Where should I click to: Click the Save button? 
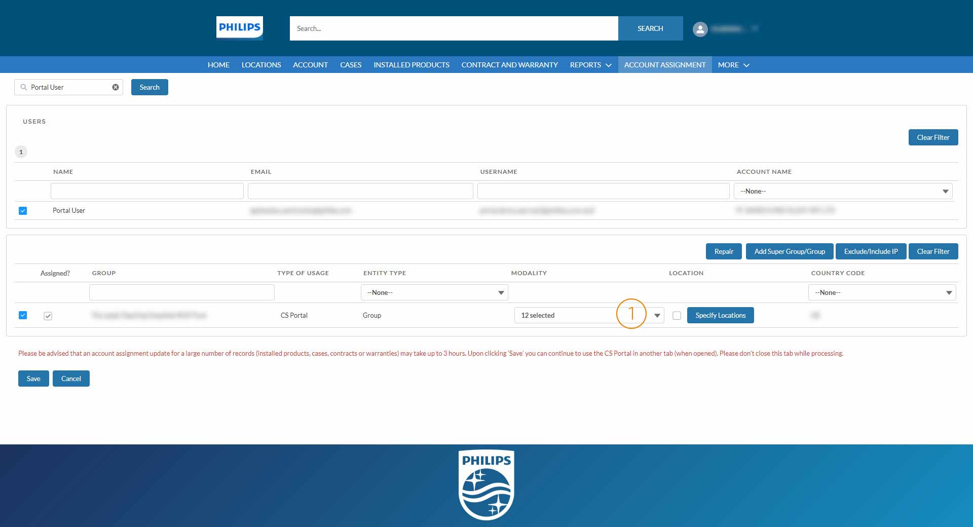coord(33,379)
